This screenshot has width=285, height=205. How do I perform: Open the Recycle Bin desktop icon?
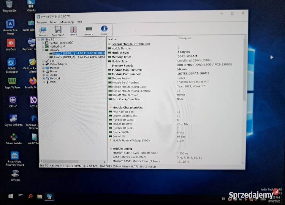9,6
